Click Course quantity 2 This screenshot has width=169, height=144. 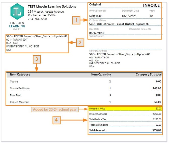pos(110,82)
